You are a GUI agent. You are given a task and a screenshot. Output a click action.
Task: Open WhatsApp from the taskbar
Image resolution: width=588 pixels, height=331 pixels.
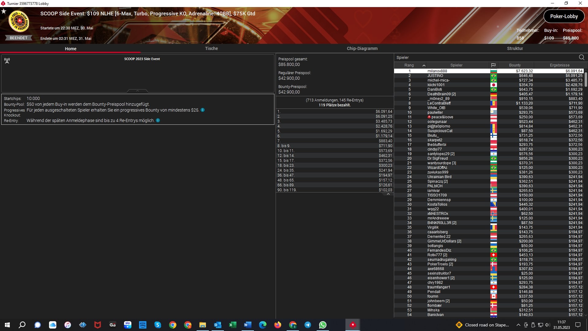(322, 325)
